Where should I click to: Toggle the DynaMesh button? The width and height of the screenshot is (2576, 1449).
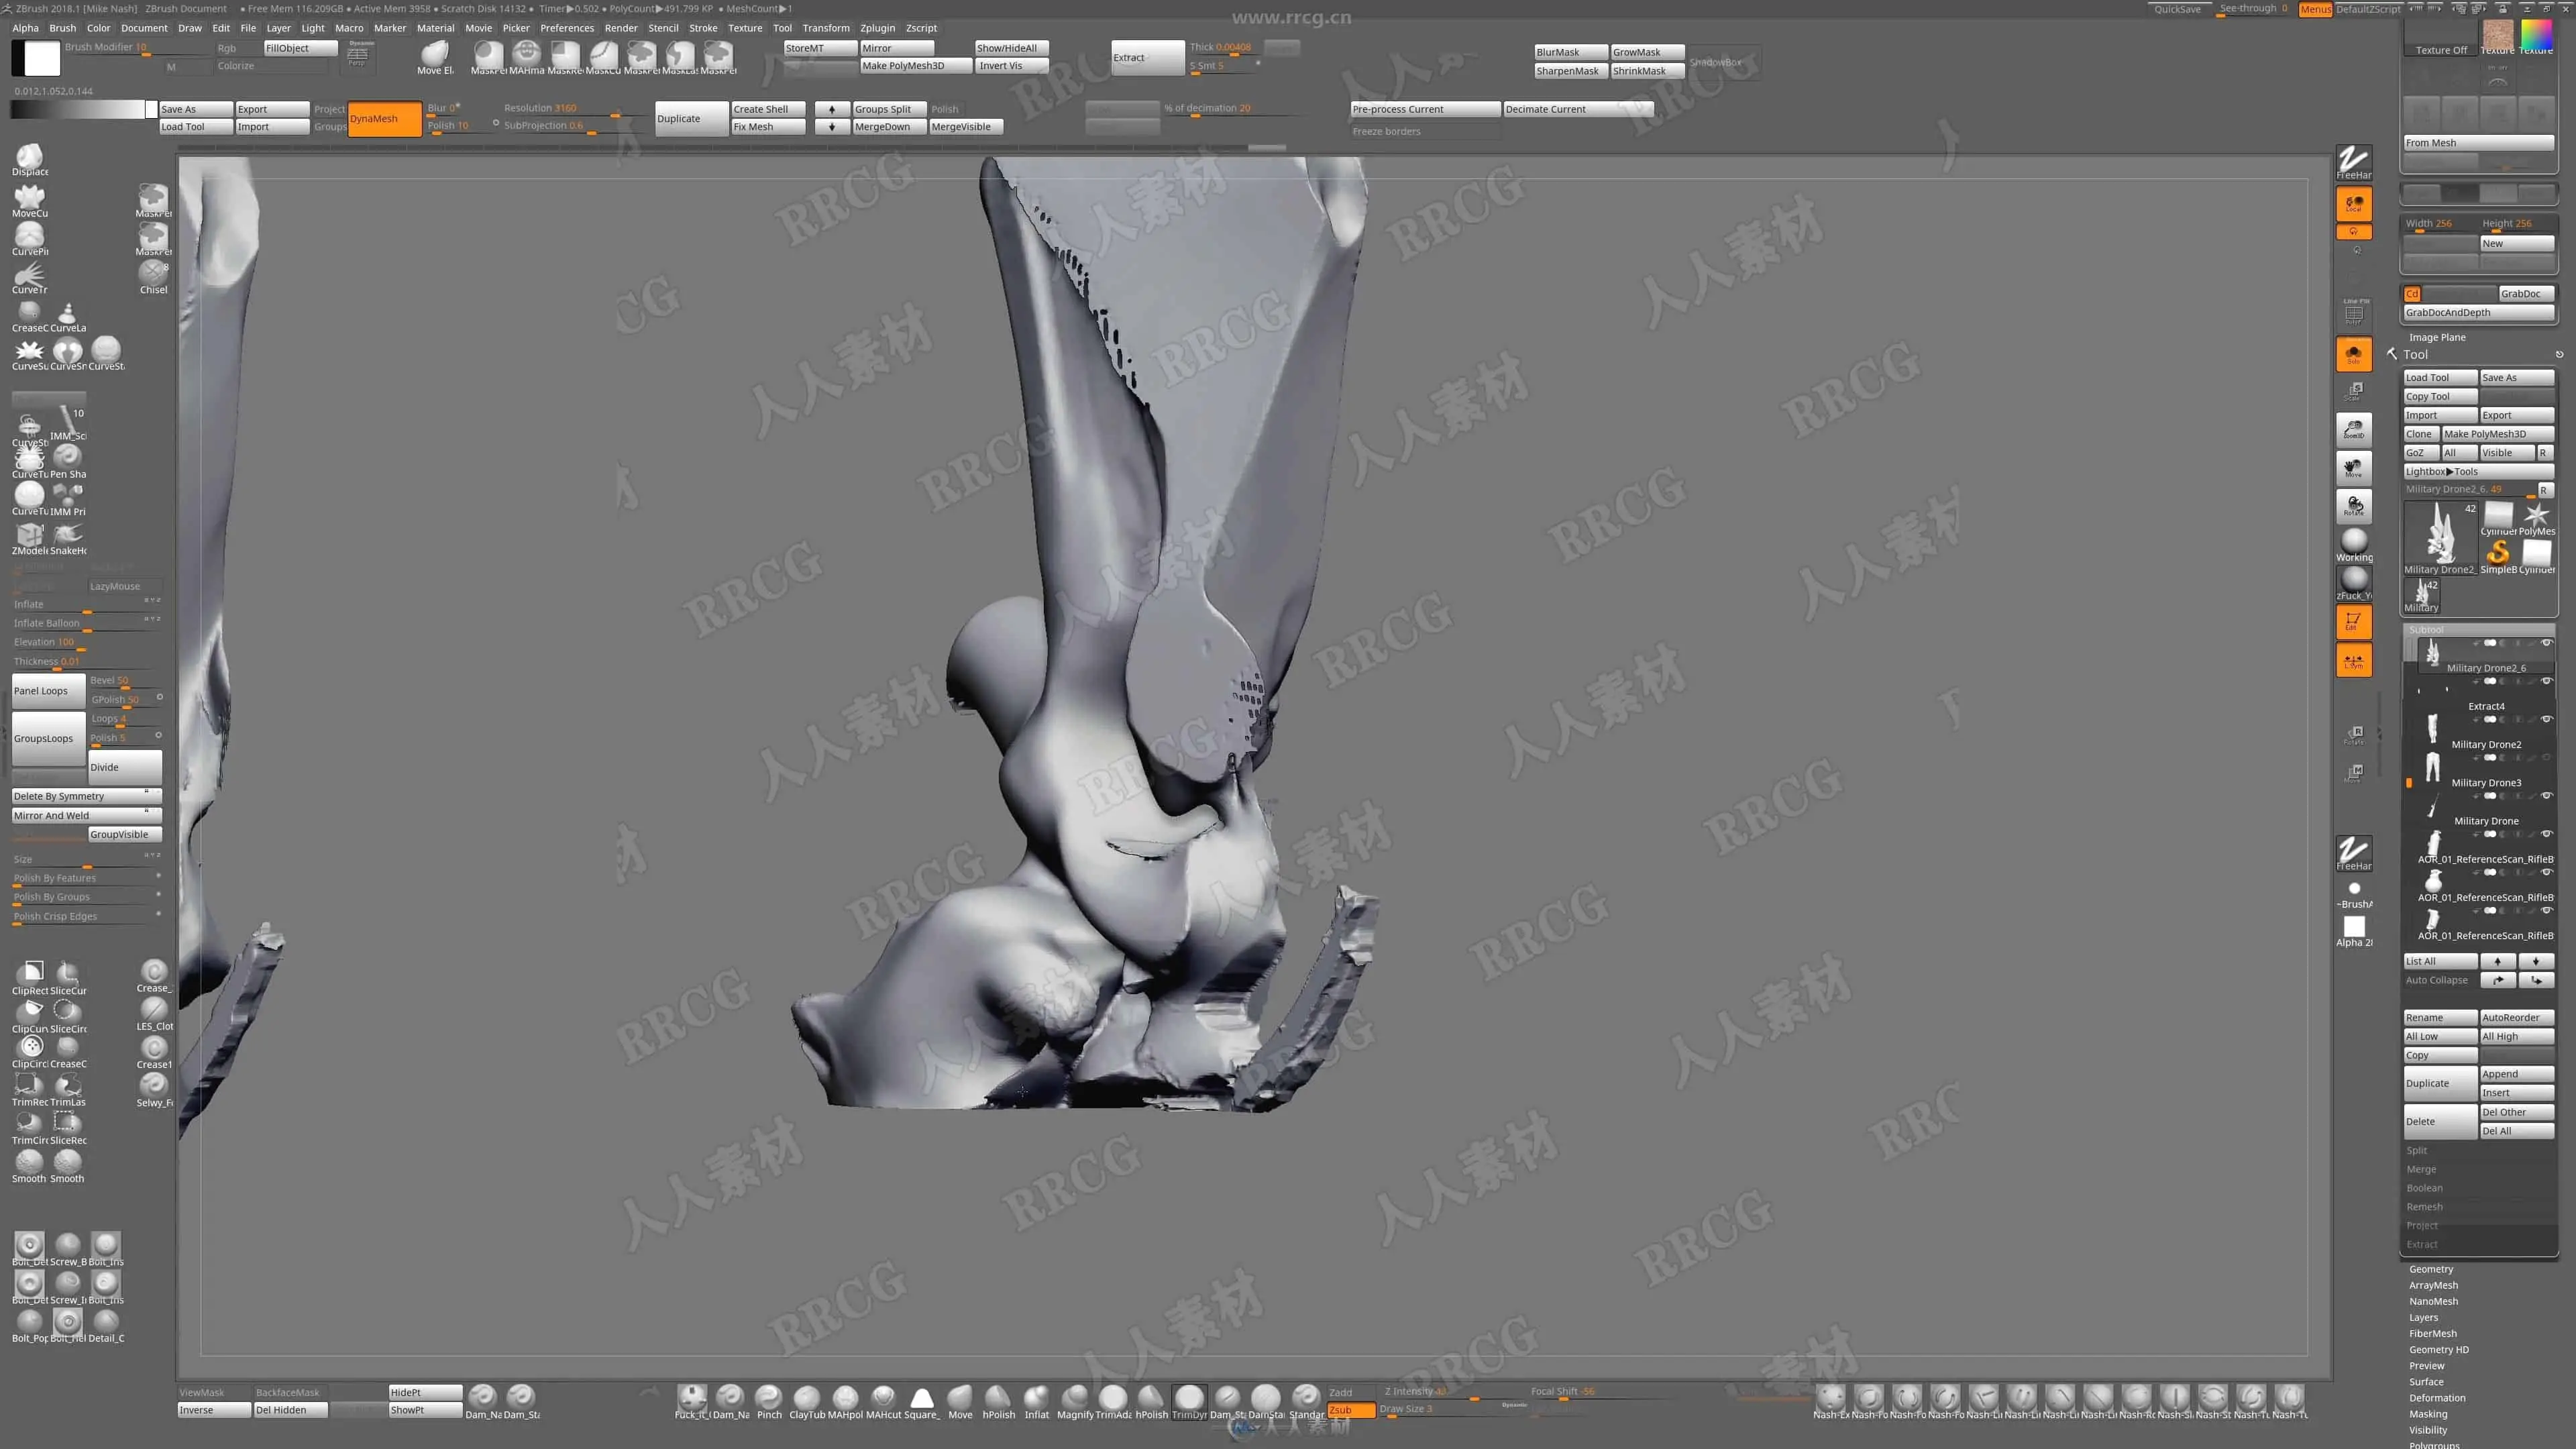(384, 118)
